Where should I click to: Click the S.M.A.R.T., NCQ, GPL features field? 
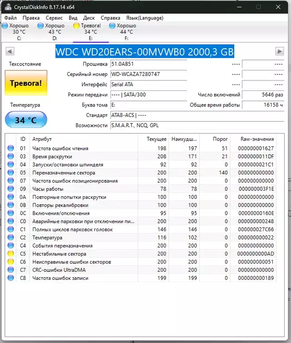[x=197, y=125]
